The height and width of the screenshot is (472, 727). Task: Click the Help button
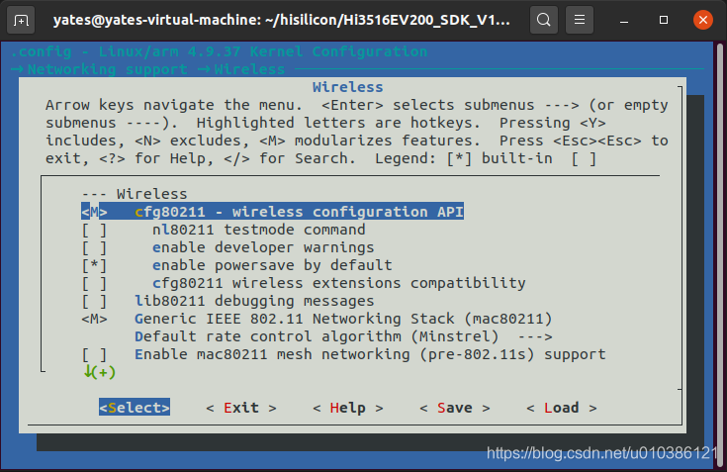(x=348, y=408)
